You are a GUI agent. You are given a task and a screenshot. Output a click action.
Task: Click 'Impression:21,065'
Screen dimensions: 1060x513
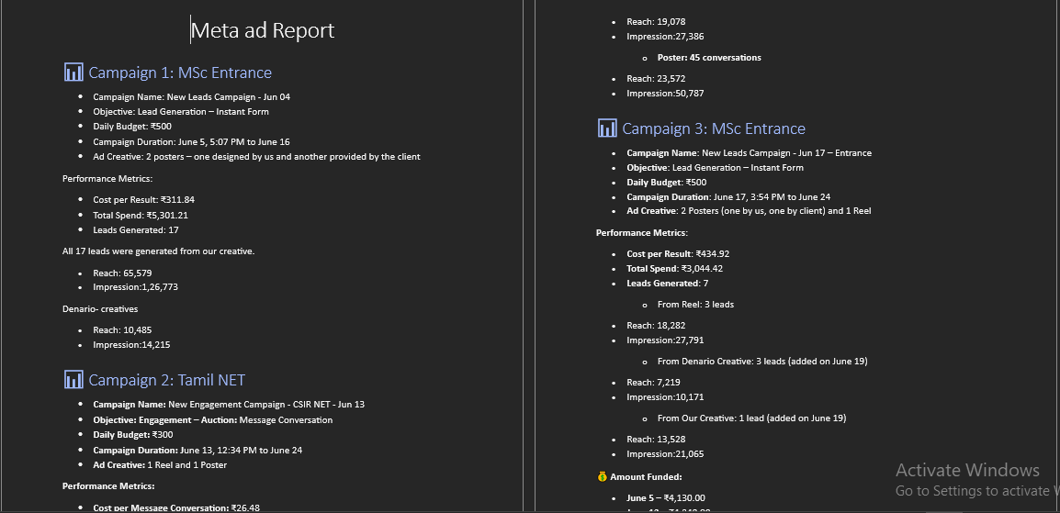(x=665, y=454)
